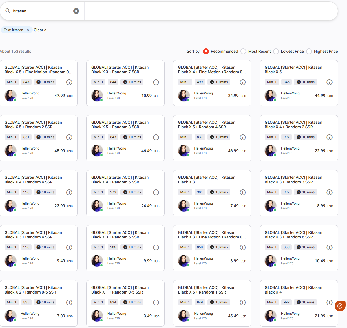Open info icon on 3.49 USD listing

tap(156, 303)
